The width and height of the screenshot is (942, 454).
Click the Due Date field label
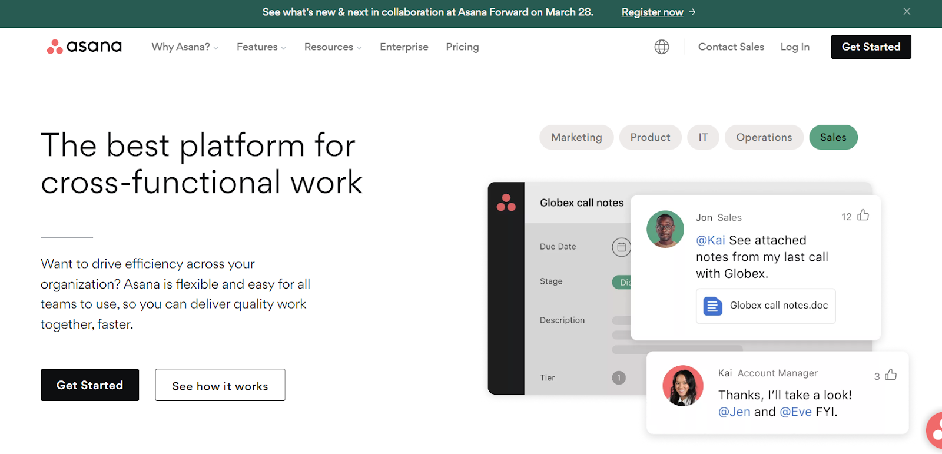(558, 247)
